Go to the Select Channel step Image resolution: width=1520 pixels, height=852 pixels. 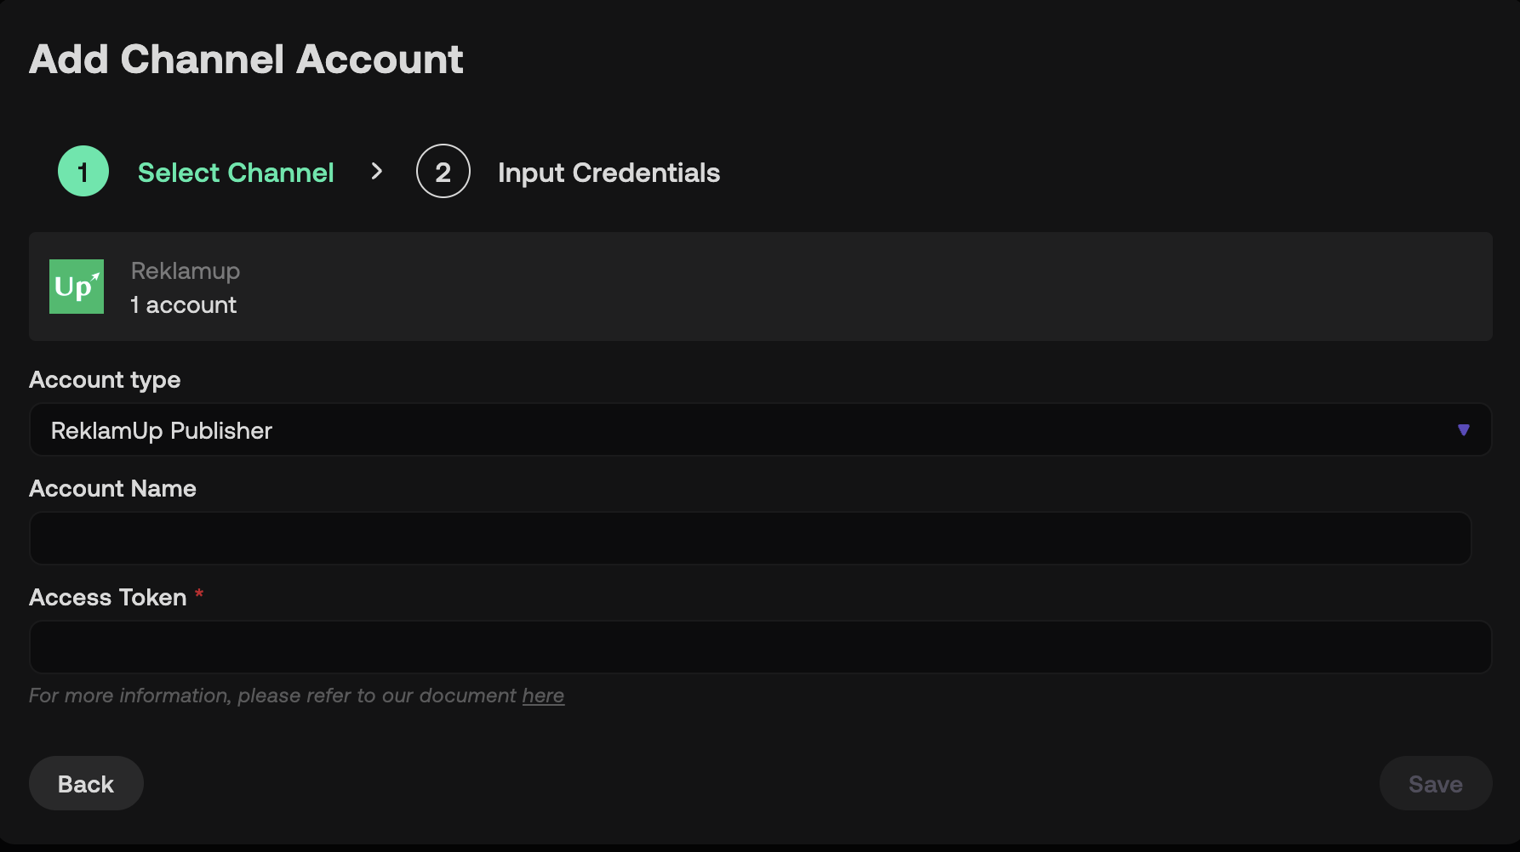click(236, 173)
